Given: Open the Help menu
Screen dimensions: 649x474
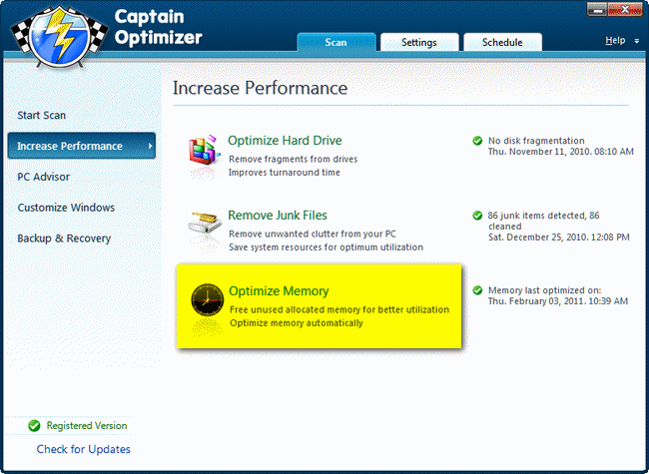Looking at the screenshot, I should [x=615, y=41].
